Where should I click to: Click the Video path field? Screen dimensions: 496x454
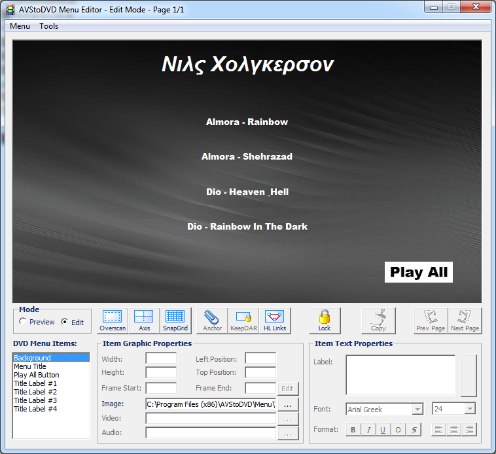point(211,419)
